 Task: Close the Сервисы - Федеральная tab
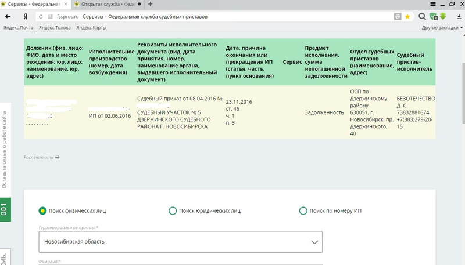[66, 4]
